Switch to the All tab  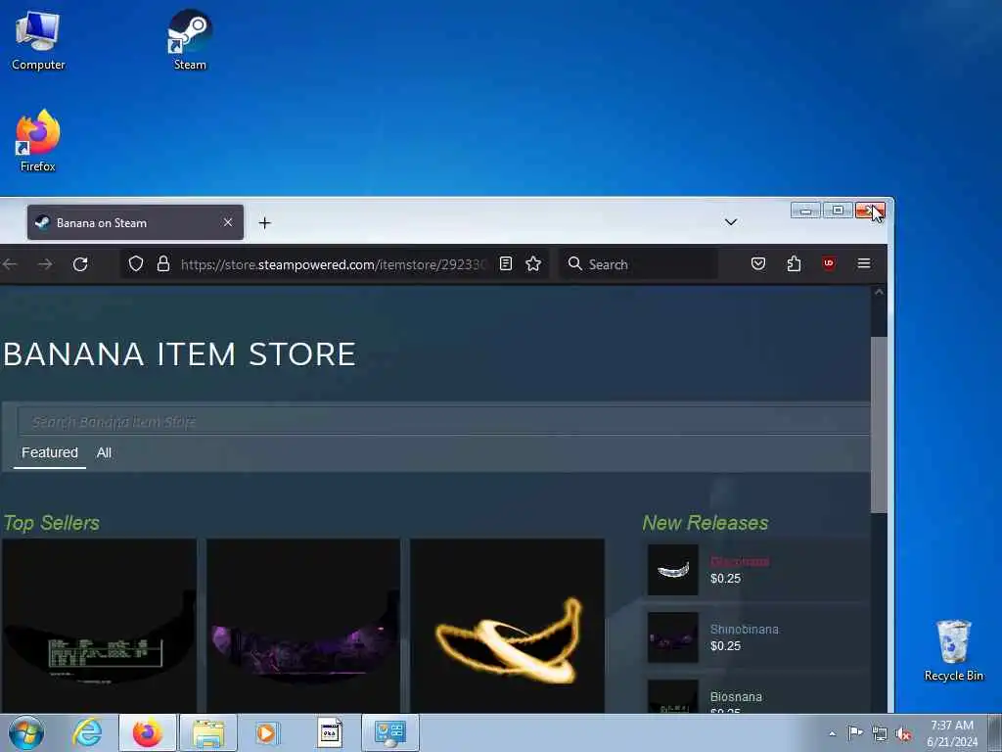[x=104, y=452]
